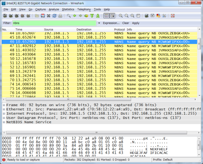Edit coloring rules icon
This screenshot has height=164, width=203.
(158, 16)
